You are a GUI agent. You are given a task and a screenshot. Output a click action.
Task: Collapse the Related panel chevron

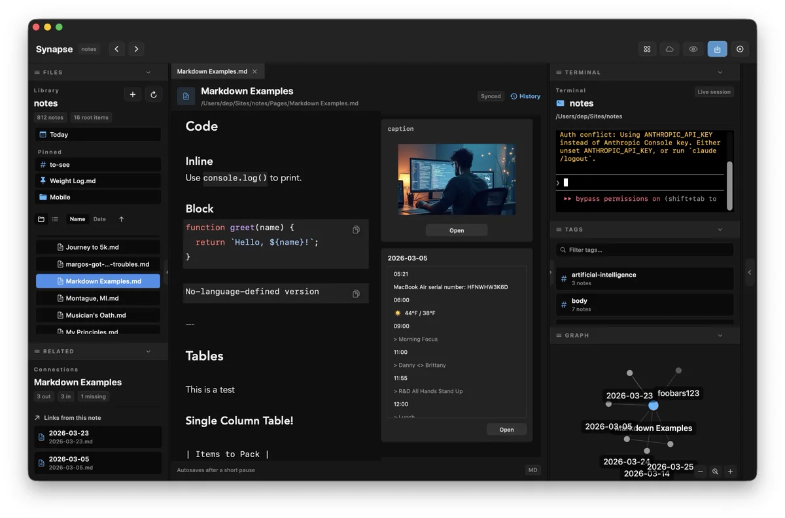pos(148,352)
